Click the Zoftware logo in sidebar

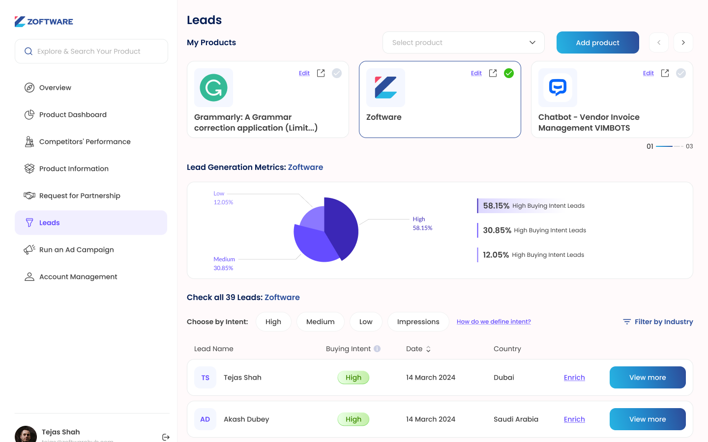(x=44, y=22)
